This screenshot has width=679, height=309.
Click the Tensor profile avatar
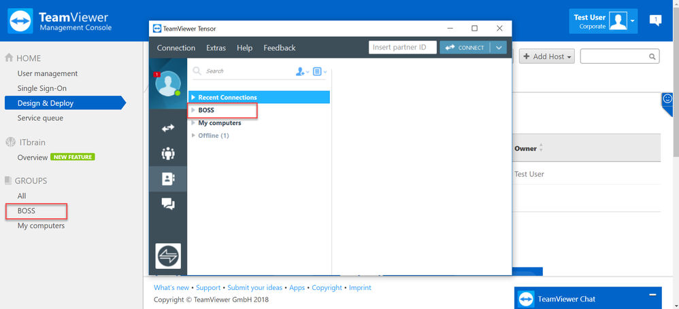click(x=167, y=84)
